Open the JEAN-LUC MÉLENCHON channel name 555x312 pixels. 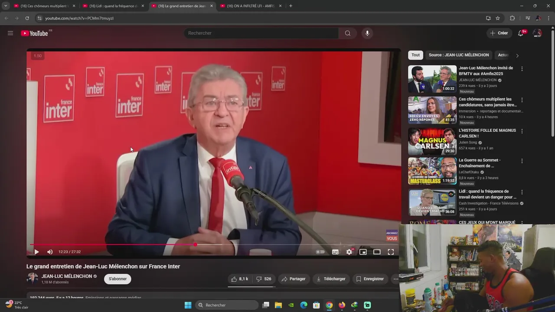point(67,276)
